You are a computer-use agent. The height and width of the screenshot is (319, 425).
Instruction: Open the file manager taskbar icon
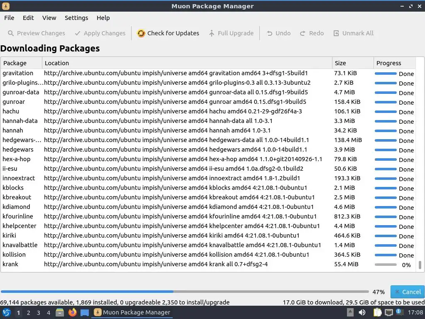[60, 312]
